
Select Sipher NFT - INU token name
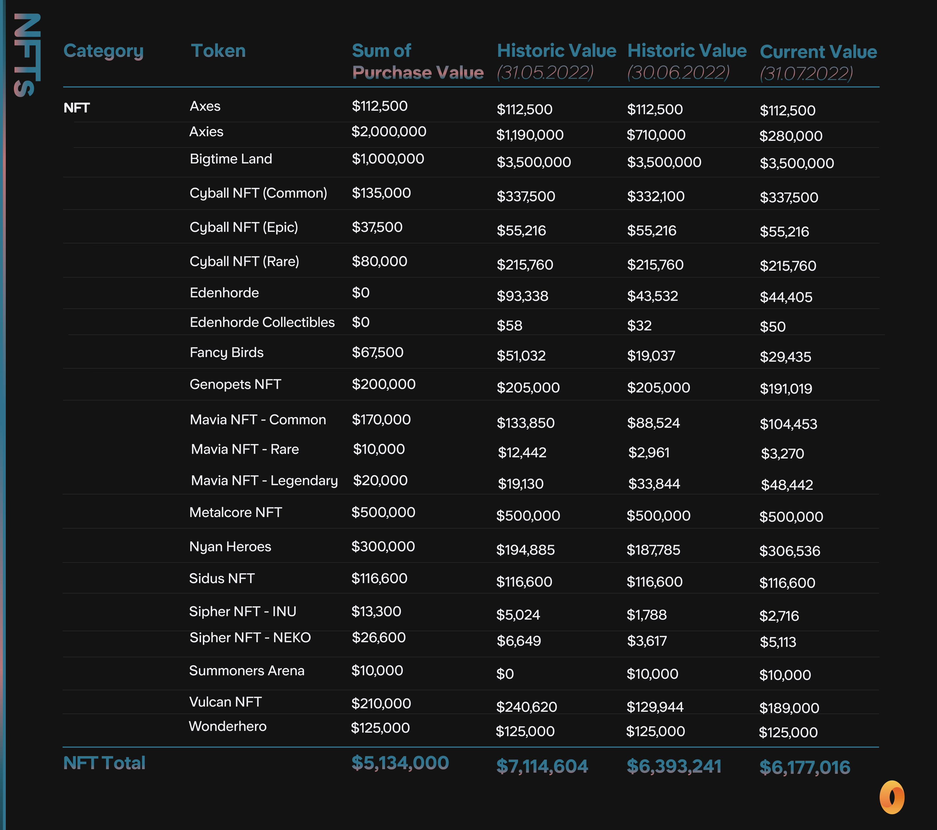click(243, 611)
